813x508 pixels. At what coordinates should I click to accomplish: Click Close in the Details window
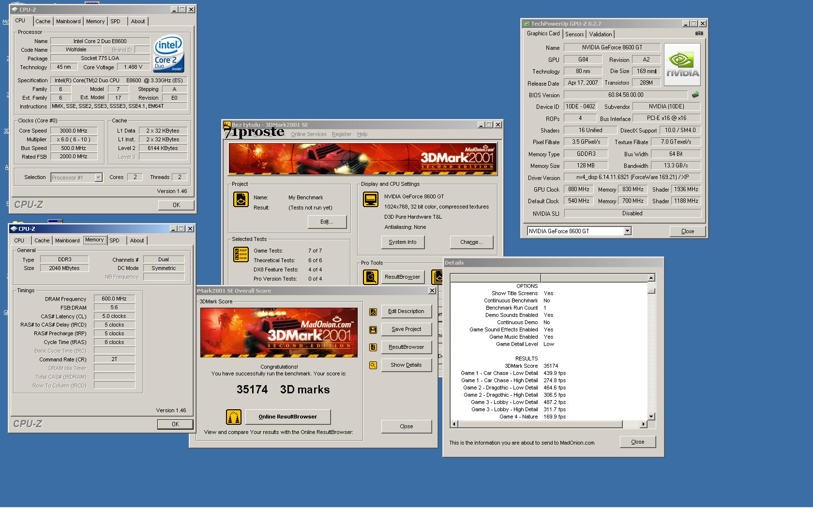638,442
